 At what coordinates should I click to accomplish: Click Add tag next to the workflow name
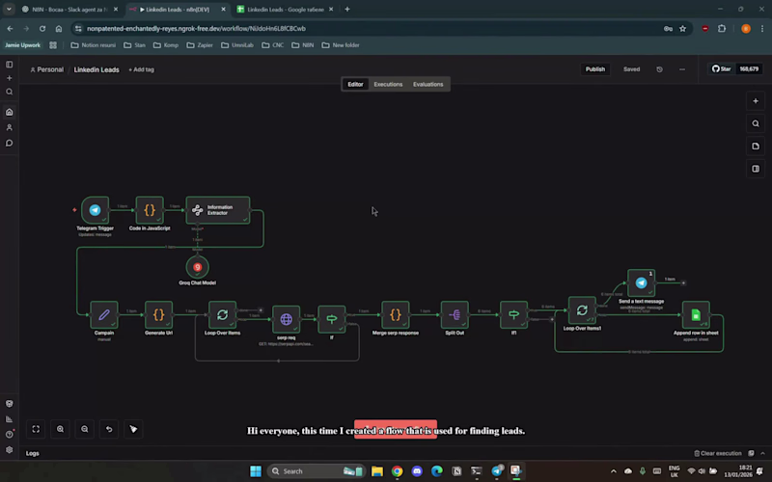(x=141, y=69)
